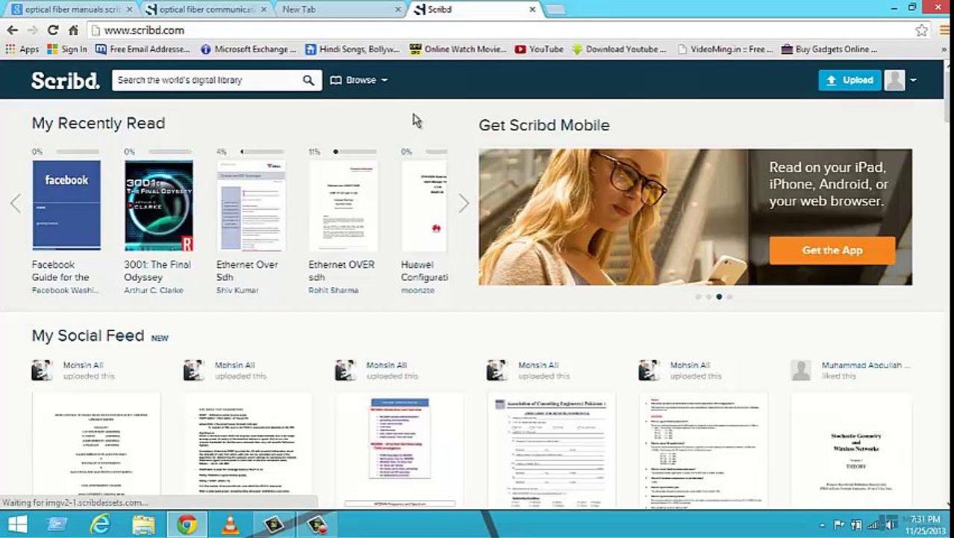Click the browser back arrow
The width and height of the screenshot is (954, 538).
point(12,30)
